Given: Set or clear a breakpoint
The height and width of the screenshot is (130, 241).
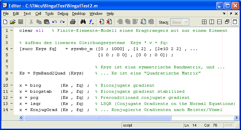Looking at the screenshot, I should (x=102, y=22).
